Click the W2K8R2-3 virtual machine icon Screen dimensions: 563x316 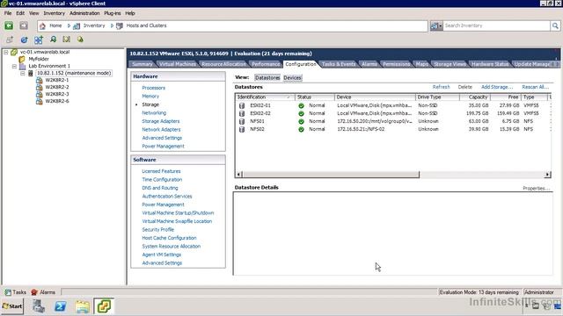click(39, 94)
